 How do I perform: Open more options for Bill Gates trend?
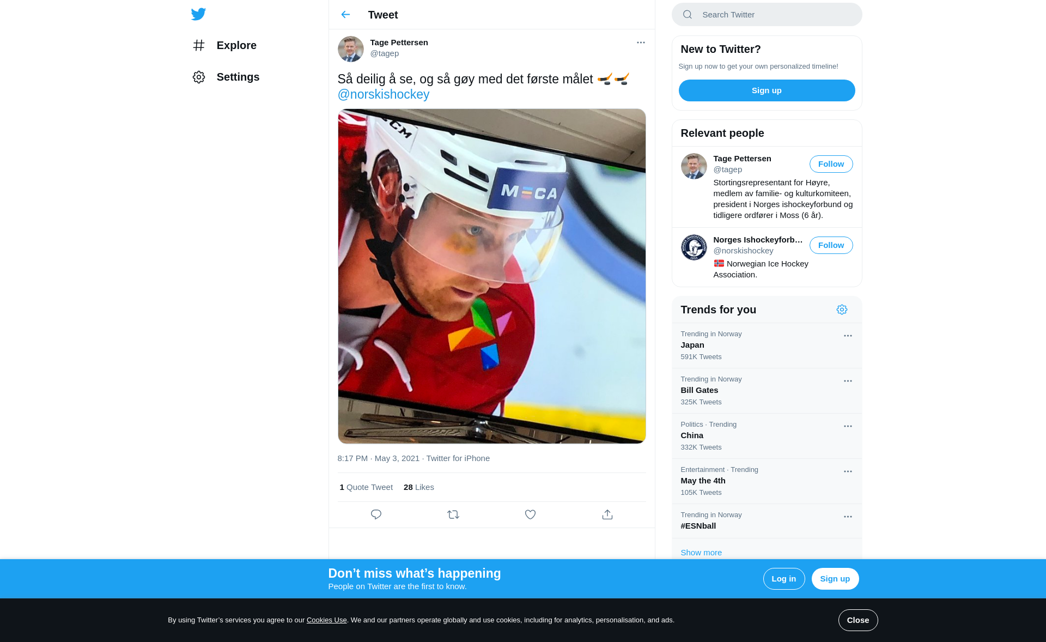point(848,381)
